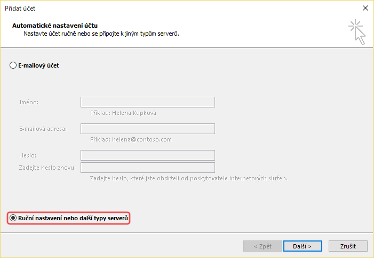Image resolution: width=374 pixels, height=258 pixels.
Task: Go back with the < Zpět button
Action: pos(262,246)
